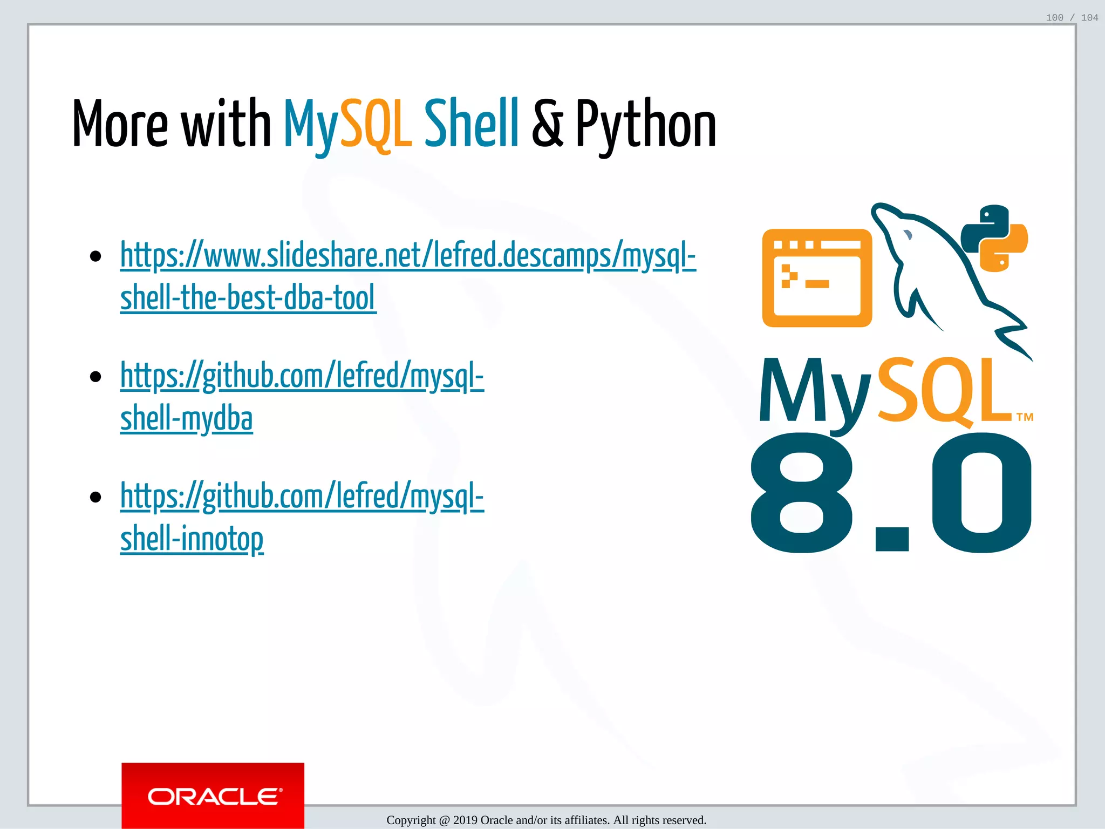Click the blue Shell word in the title

tap(471, 124)
